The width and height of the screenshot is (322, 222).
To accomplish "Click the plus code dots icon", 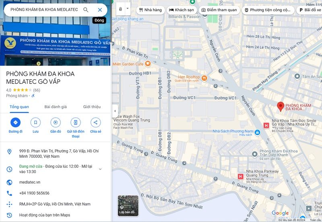I will tap(9, 204).
